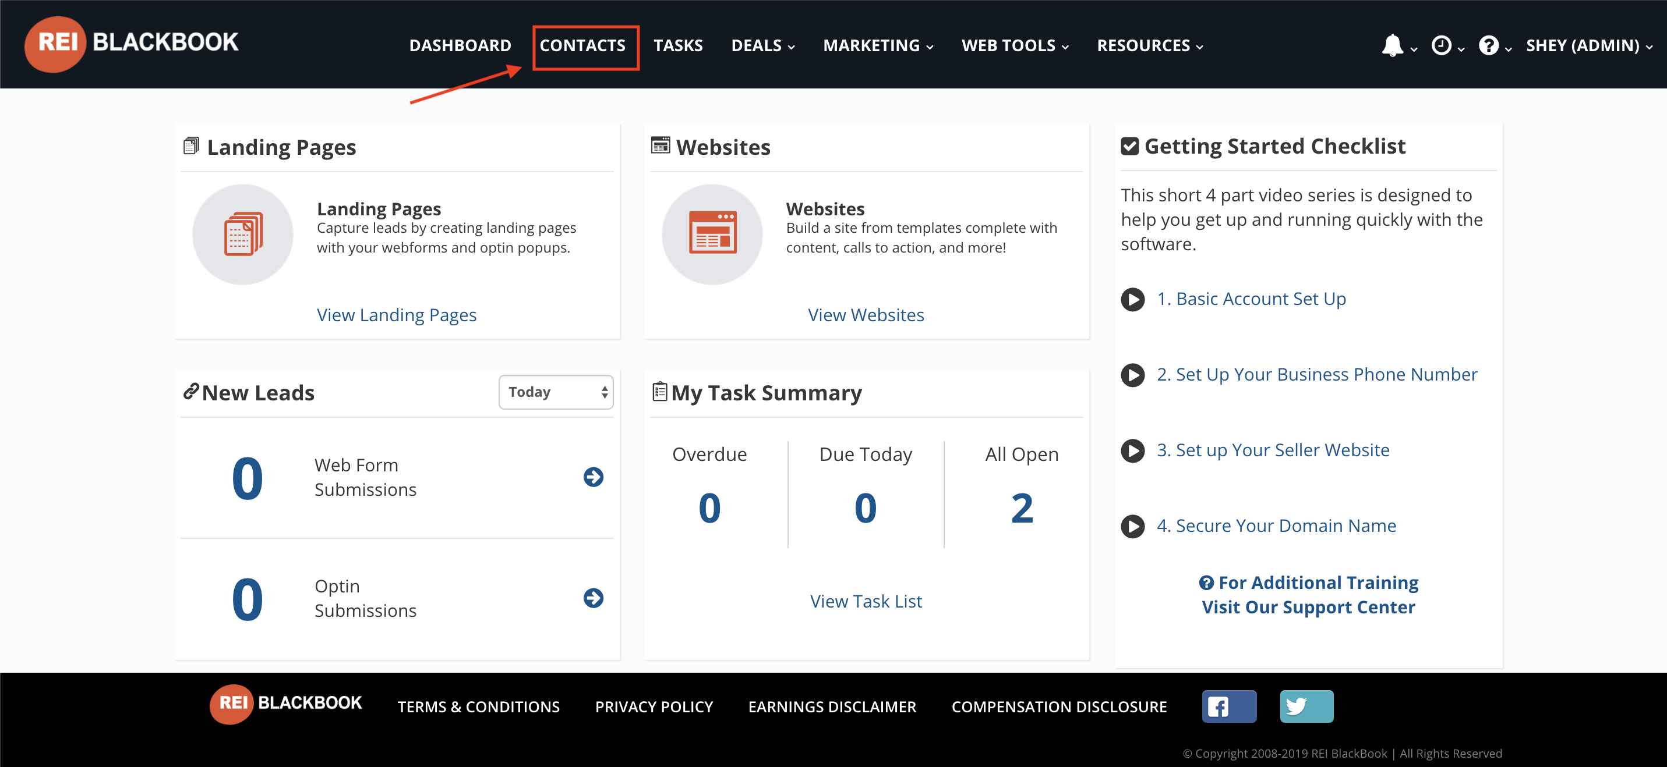This screenshot has height=767, width=1667.
Task: Open Earnings Disclaimer in footer
Action: [x=832, y=707]
